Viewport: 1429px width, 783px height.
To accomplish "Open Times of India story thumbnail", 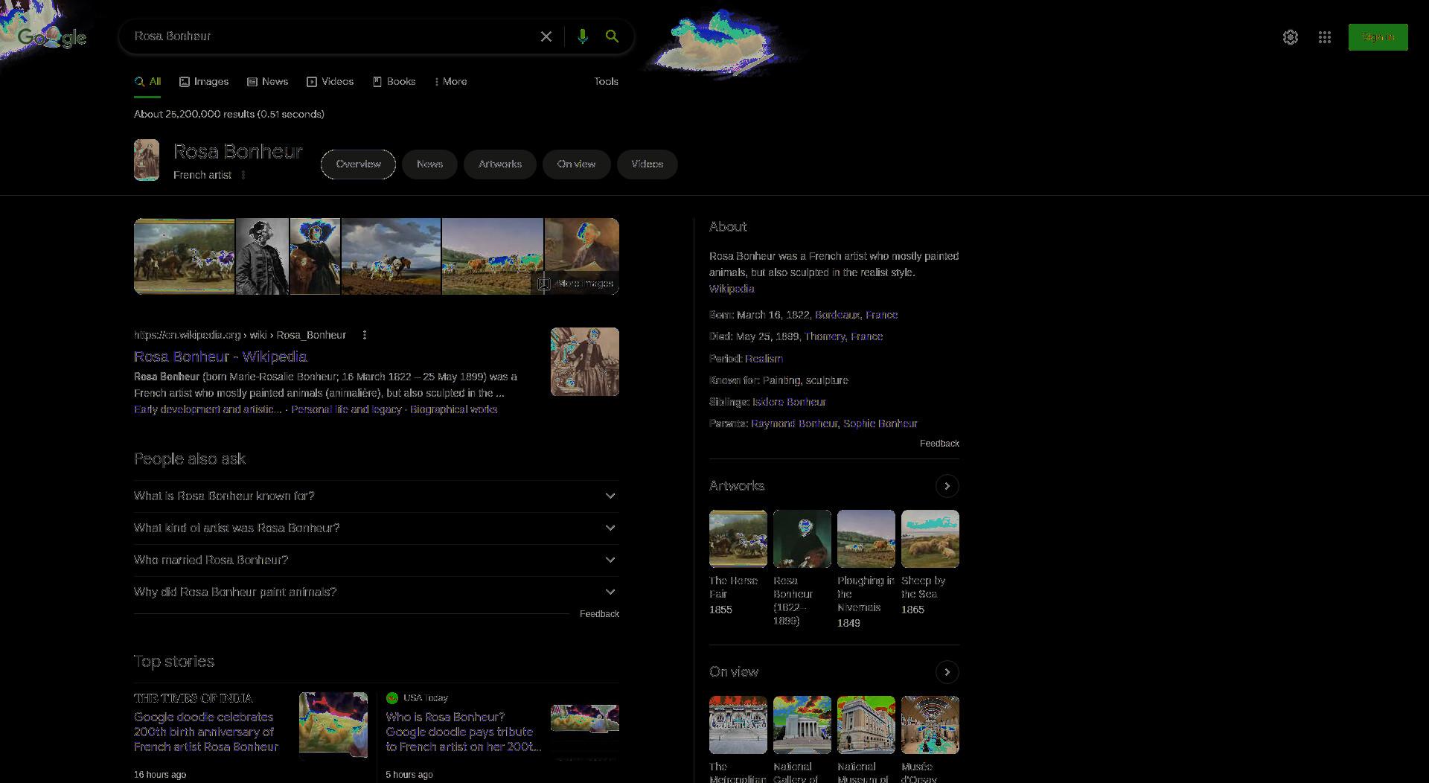I will (333, 726).
